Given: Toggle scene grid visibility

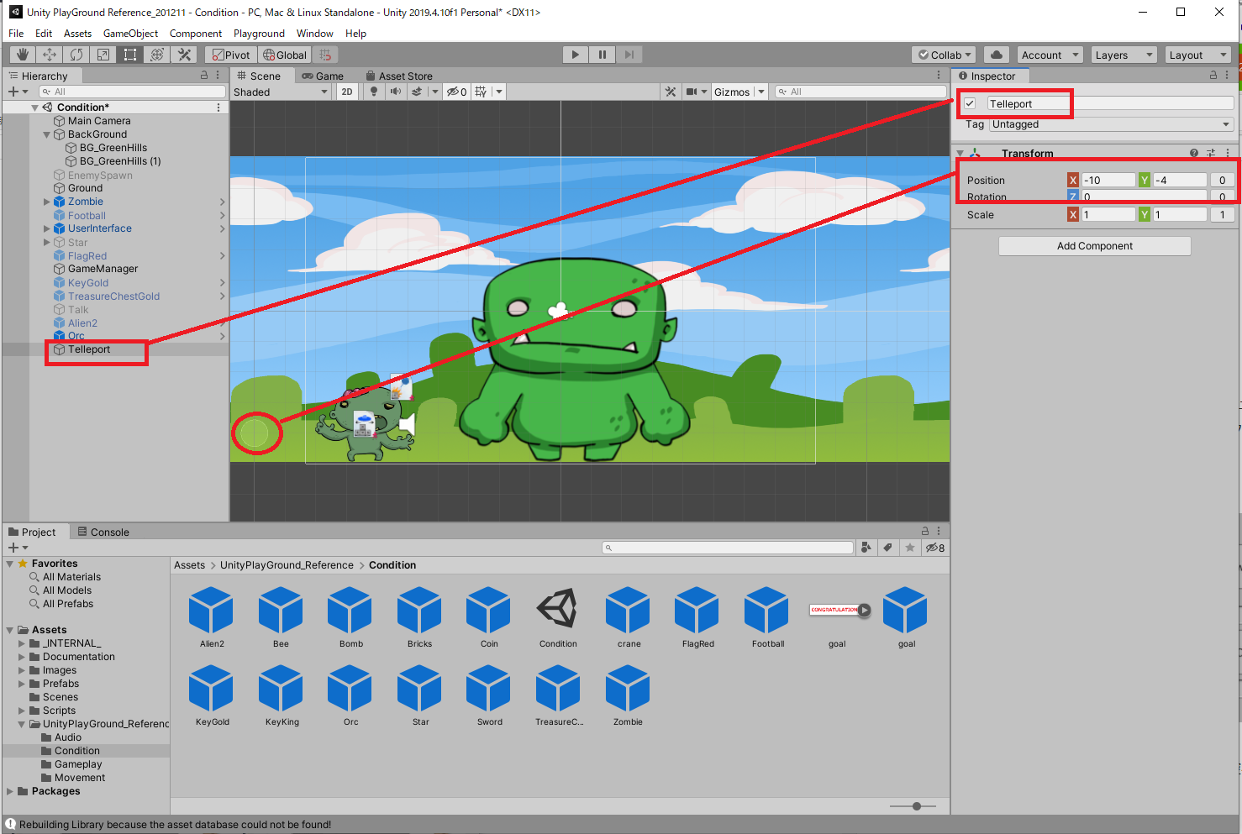Looking at the screenshot, I should coord(481,92).
